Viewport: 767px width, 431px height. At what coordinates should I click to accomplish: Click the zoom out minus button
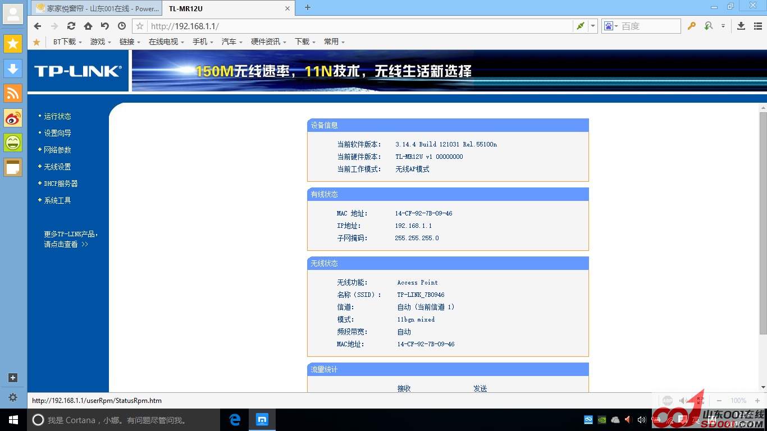719,401
